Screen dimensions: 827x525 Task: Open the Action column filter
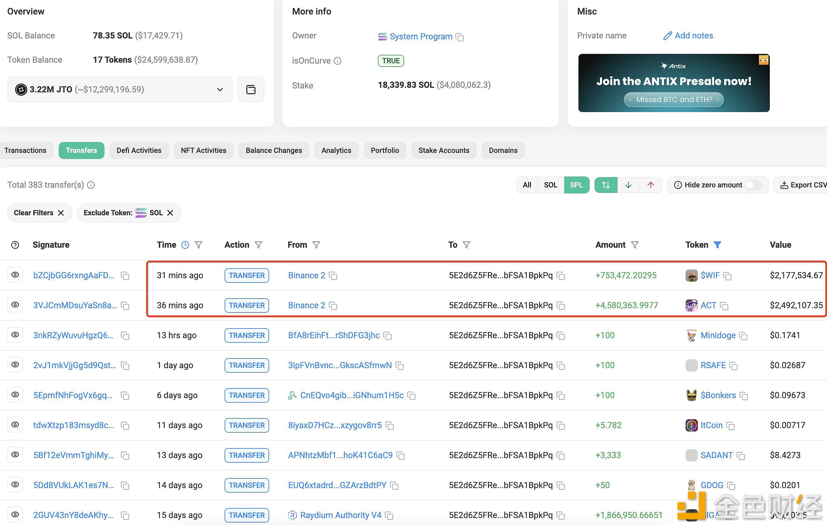259,245
